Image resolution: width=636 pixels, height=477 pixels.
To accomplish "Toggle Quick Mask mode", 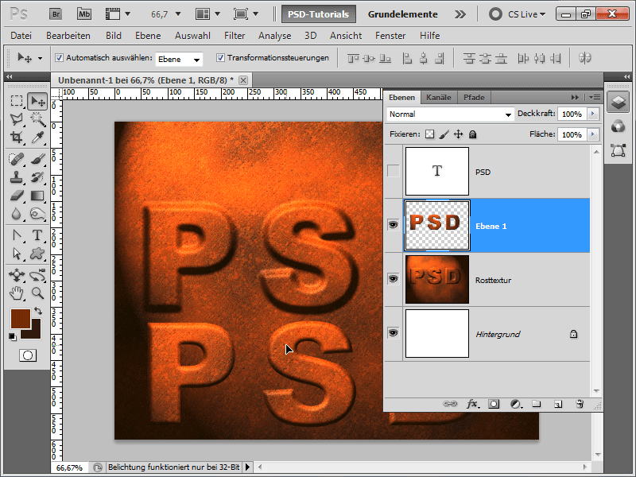I will (x=28, y=355).
